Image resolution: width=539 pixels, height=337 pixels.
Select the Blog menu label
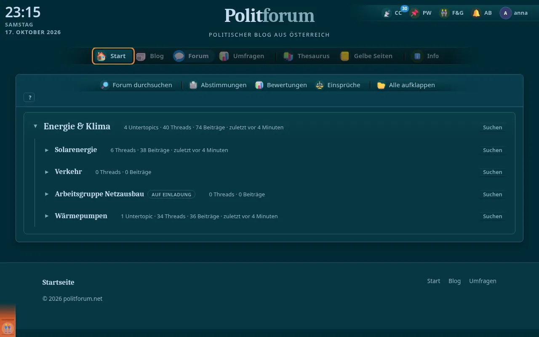(157, 56)
